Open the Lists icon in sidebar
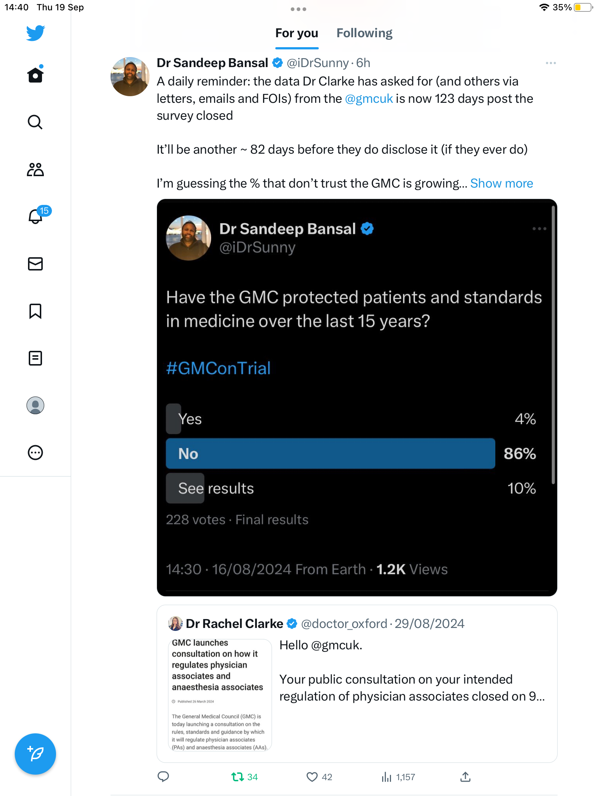The width and height of the screenshot is (597, 796). [x=35, y=358]
